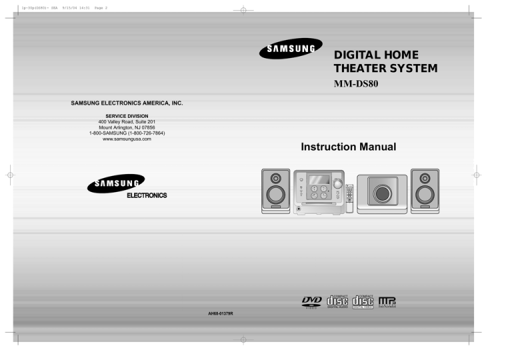The image size is (512, 362).
Task: Click the model number 'MM-DS80'
Action: coord(356,84)
